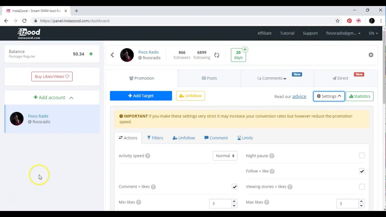Decrease Min likes with down arrow

pos(234,206)
